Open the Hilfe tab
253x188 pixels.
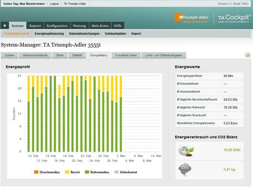[x=118, y=25]
